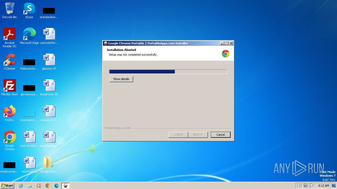337x189 pixels.
Task: Open the Microsoft Edge desktop shortcut
Action: [29, 36]
